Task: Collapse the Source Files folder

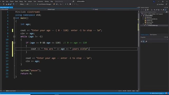Action: tap(143, 24)
